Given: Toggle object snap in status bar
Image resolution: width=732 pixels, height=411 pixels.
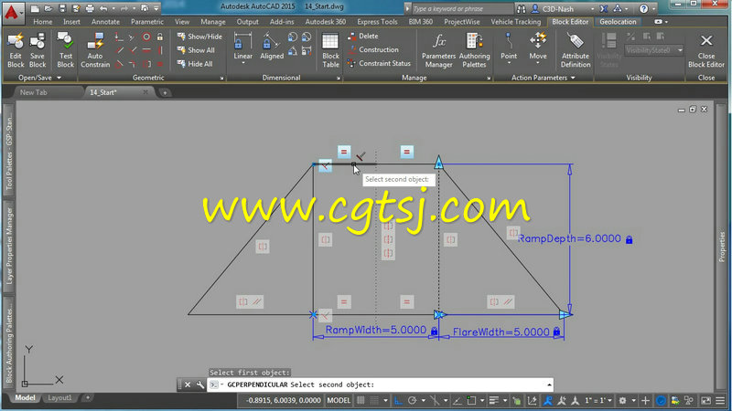Looking at the screenshot, I should click(471, 400).
